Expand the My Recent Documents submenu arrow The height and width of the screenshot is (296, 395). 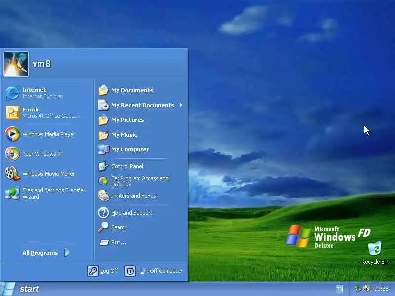[x=181, y=105]
